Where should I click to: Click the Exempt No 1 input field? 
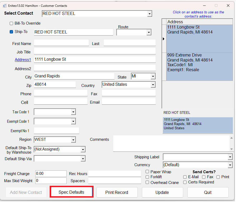pyautogui.click(x=56, y=131)
